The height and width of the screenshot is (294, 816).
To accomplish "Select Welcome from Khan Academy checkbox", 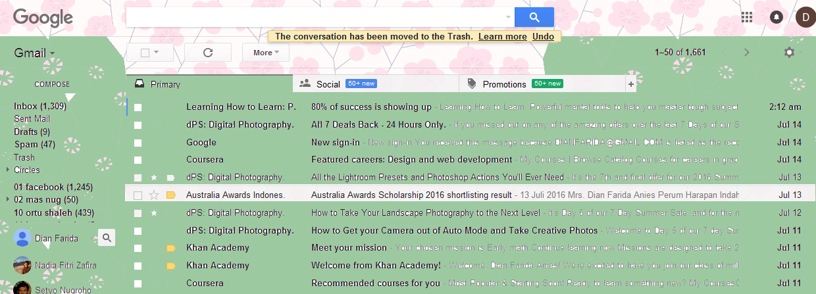I will tap(138, 266).
